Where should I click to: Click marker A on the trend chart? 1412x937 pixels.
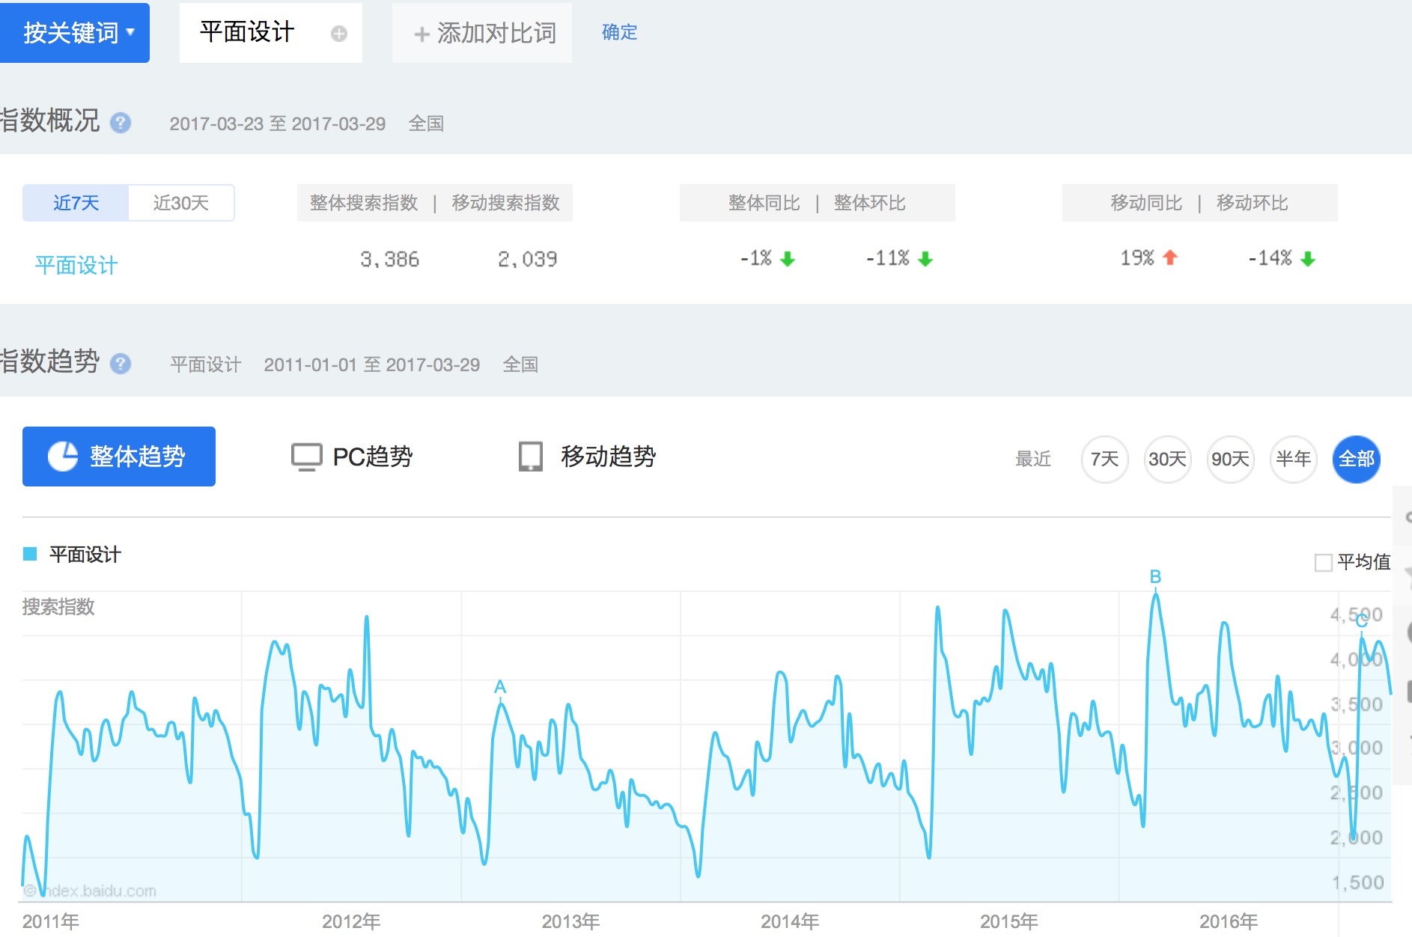pos(500,686)
